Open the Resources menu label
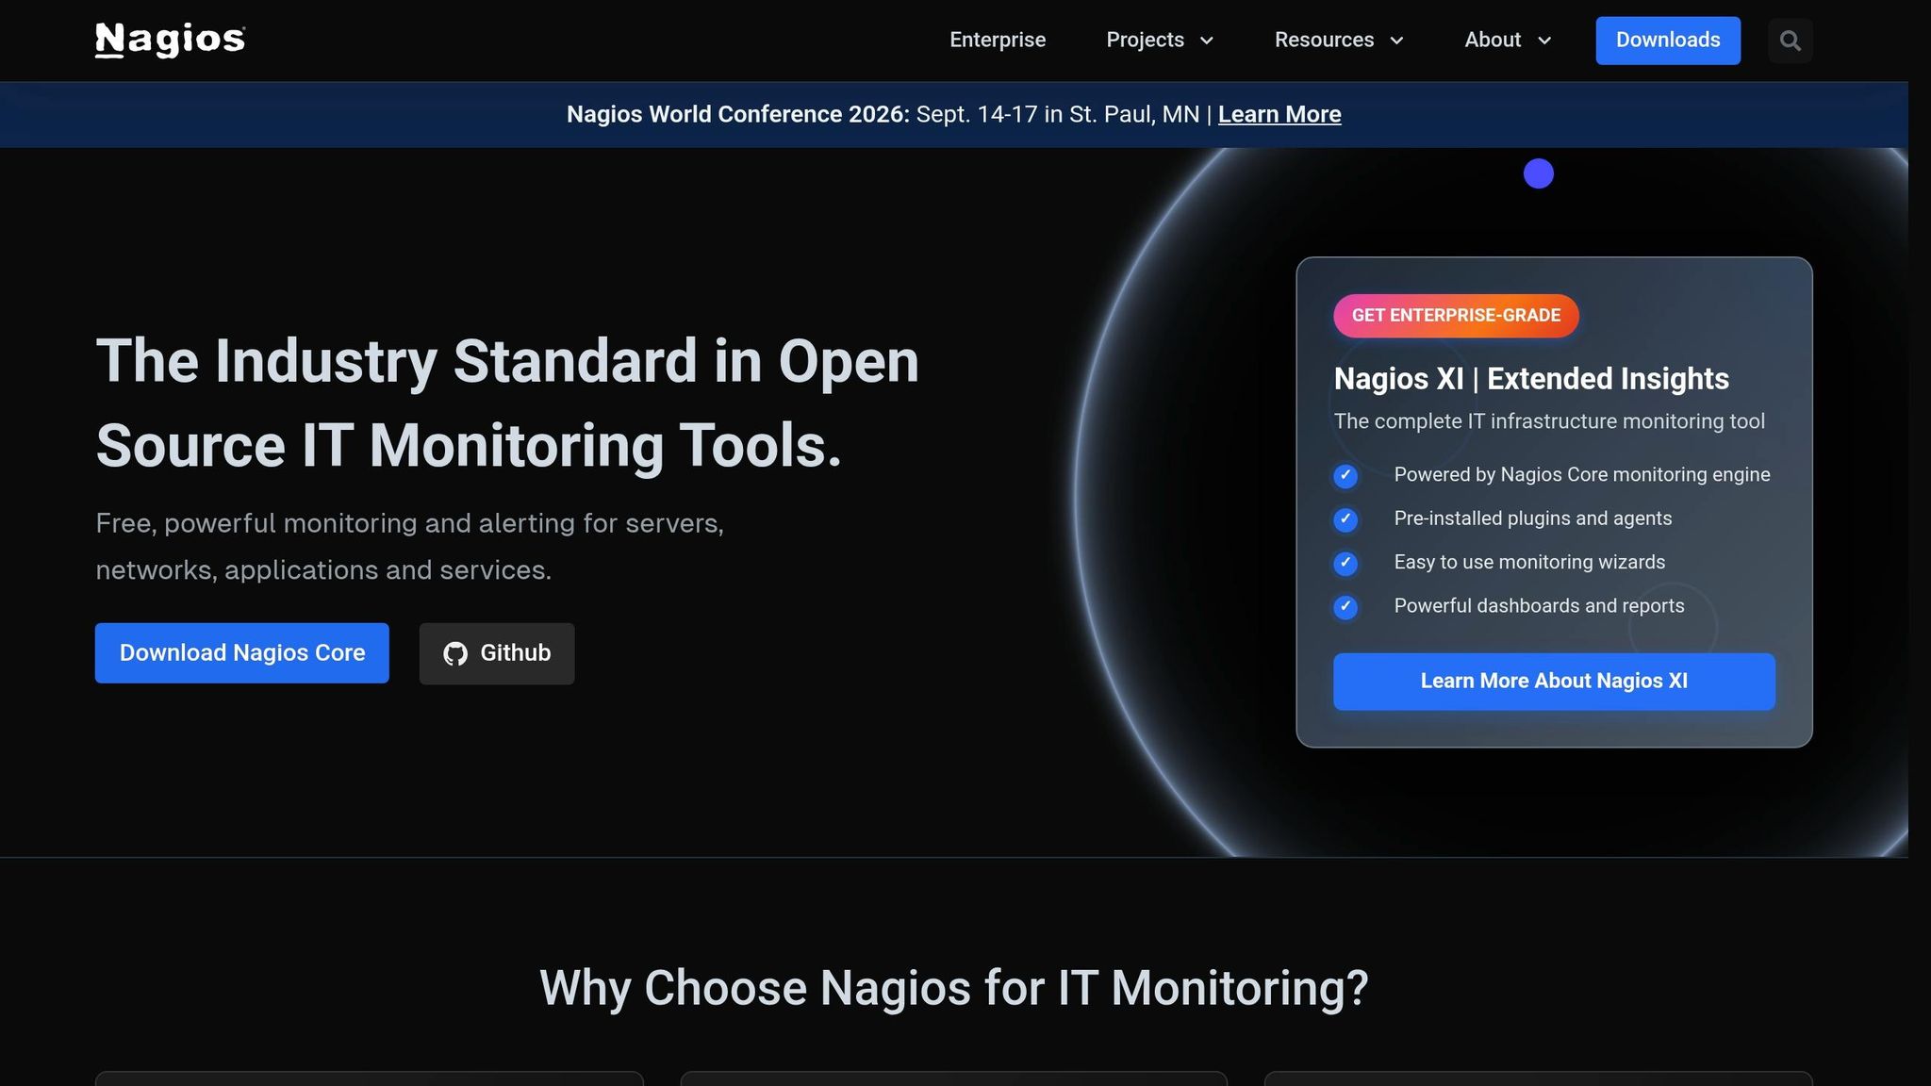Image resolution: width=1931 pixels, height=1086 pixels. click(1324, 40)
